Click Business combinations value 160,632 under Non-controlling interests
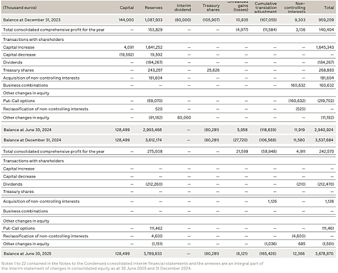 [298, 85]
